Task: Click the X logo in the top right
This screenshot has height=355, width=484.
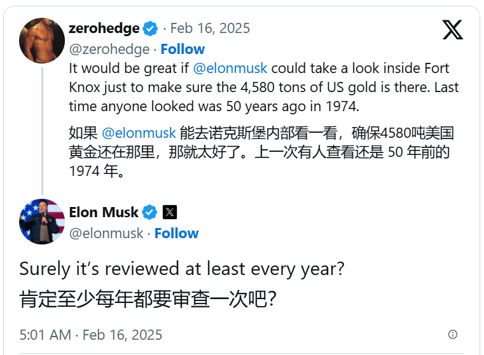Action: click(x=452, y=29)
